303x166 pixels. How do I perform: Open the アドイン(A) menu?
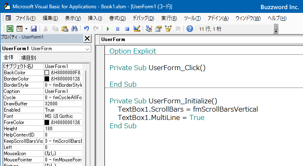point(218,18)
